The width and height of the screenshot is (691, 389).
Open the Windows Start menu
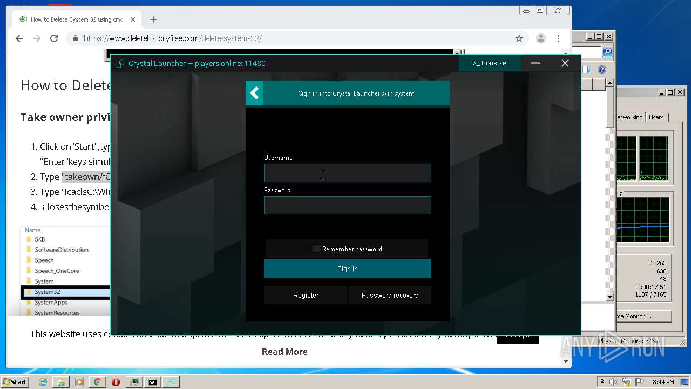15,381
